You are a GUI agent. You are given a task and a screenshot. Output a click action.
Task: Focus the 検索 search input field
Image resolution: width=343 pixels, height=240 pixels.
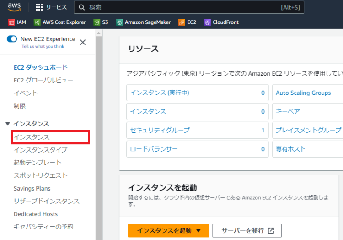[x=189, y=7]
